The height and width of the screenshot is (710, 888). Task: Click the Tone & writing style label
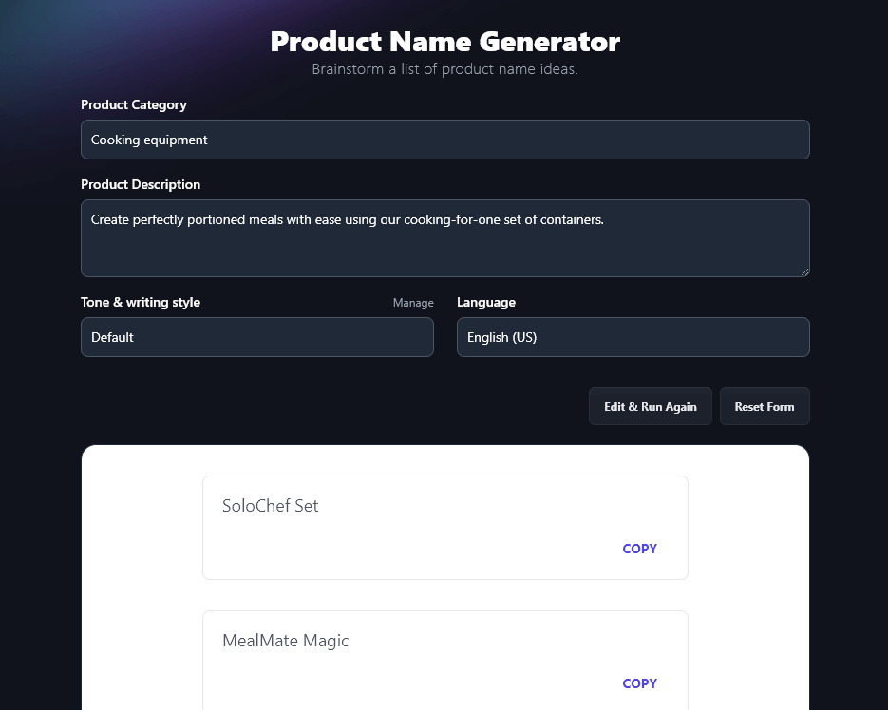point(140,302)
